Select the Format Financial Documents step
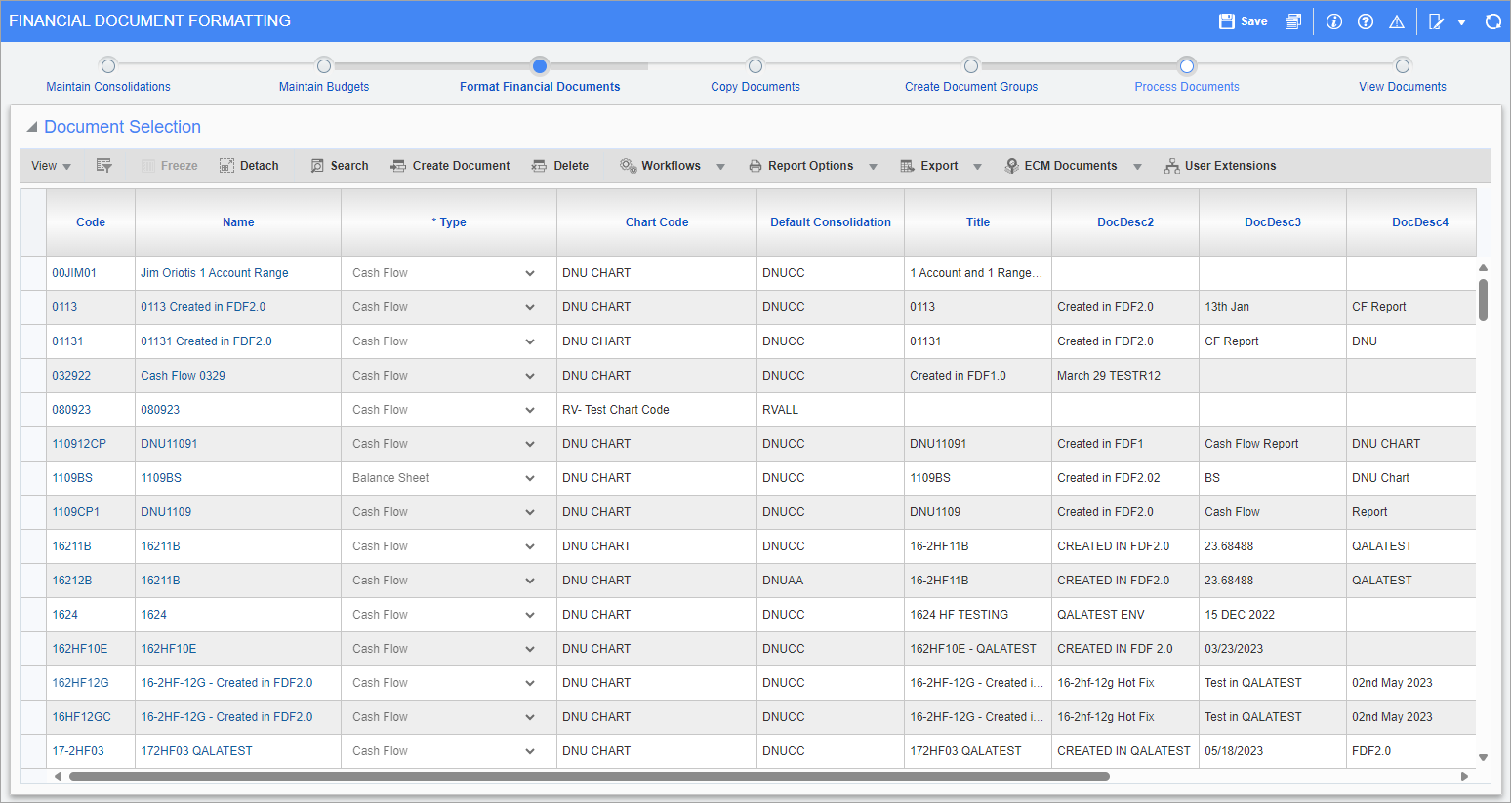 (x=540, y=87)
